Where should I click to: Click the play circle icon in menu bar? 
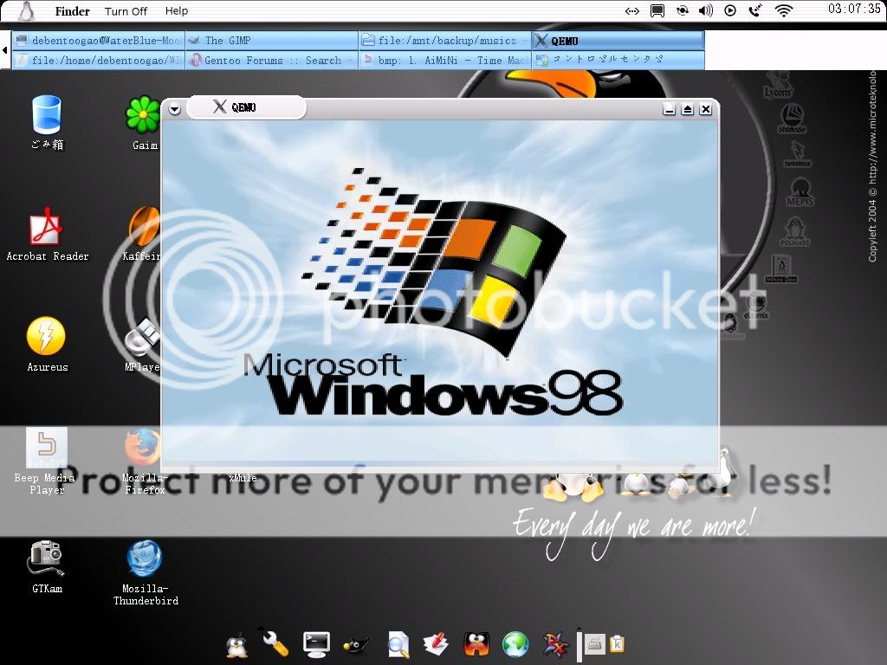pos(730,10)
